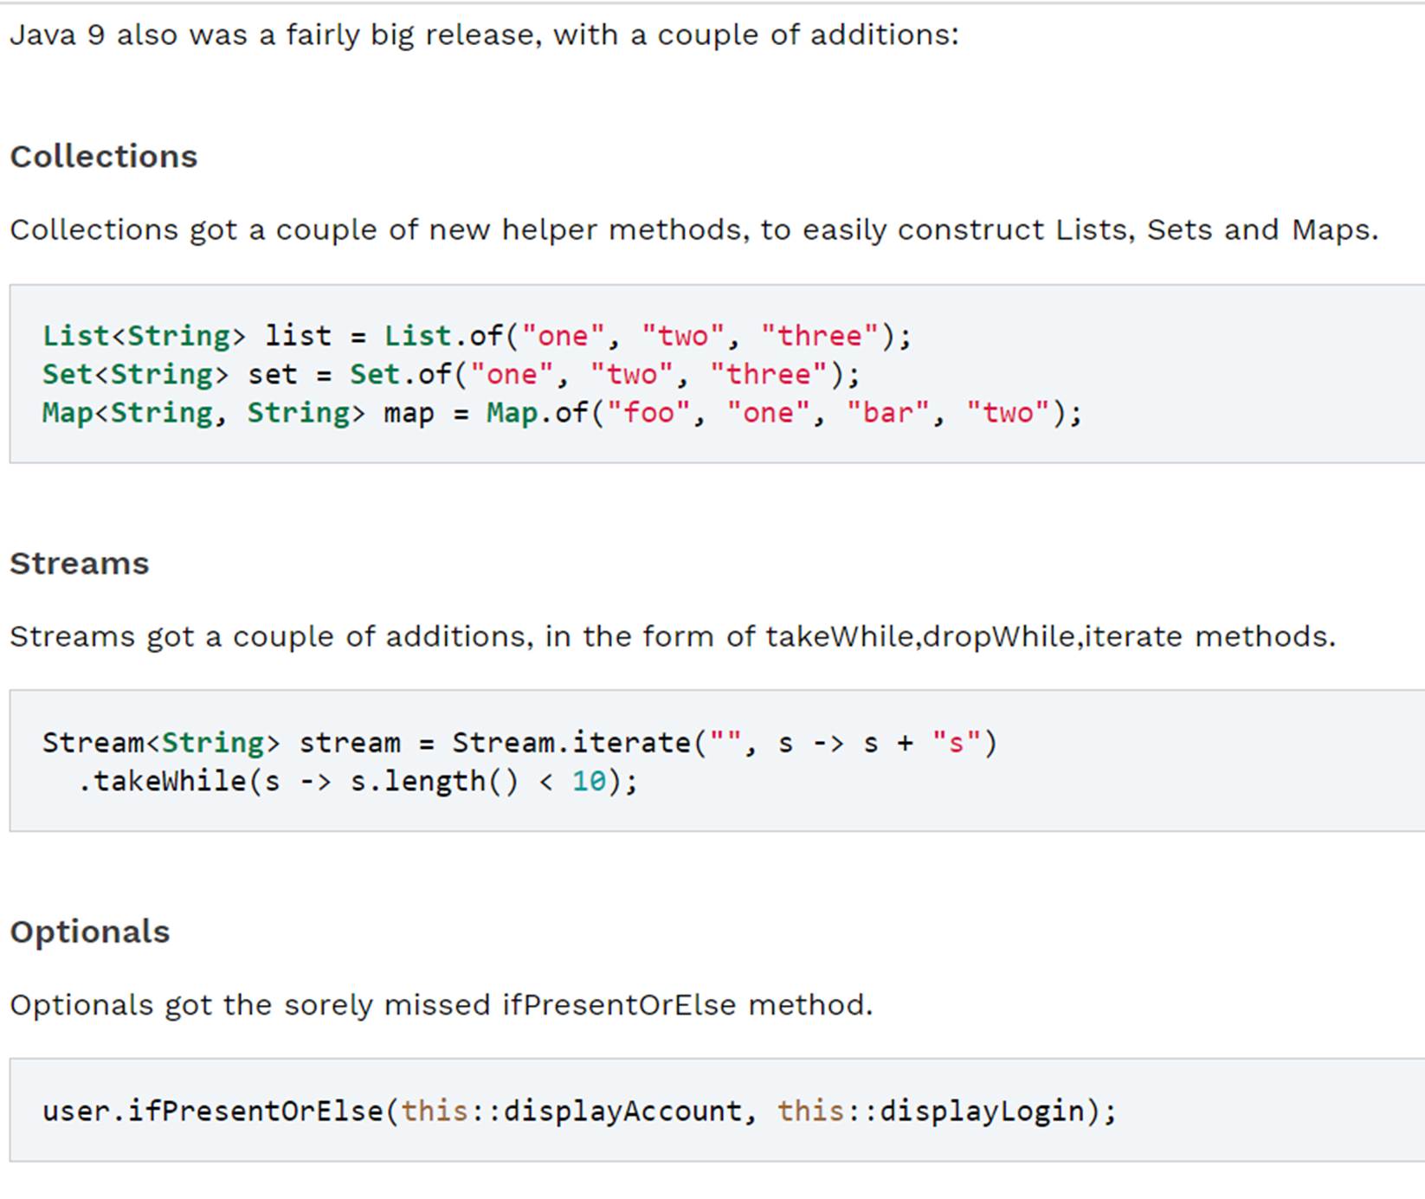Viewport: 1425px width, 1199px height.
Task: Click this::displayLogin in Optionals code
Action: pos(931,1111)
